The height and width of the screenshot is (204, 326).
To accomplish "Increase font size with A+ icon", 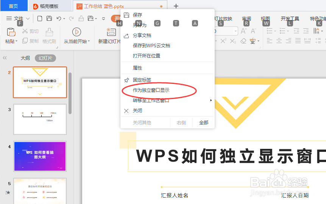I will (x=244, y=31).
